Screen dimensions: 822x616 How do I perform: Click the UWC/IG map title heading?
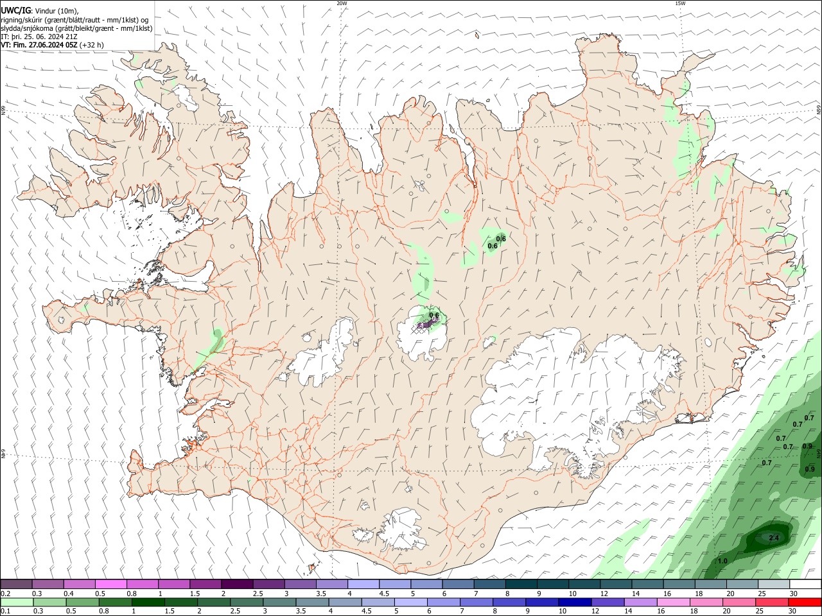[15, 11]
